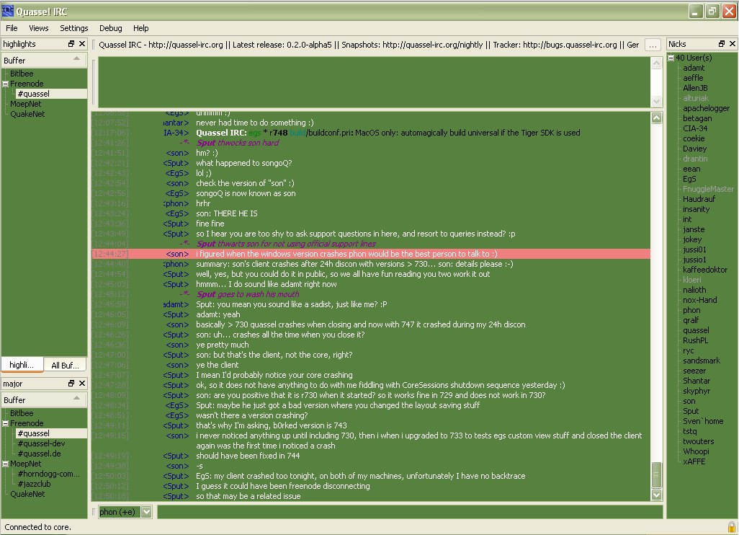Select MoepNet in highlights panel
This screenshot has width=739, height=535.
click(x=25, y=104)
